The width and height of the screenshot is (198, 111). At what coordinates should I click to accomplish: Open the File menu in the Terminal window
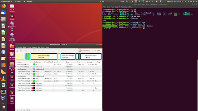coord(104,7)
